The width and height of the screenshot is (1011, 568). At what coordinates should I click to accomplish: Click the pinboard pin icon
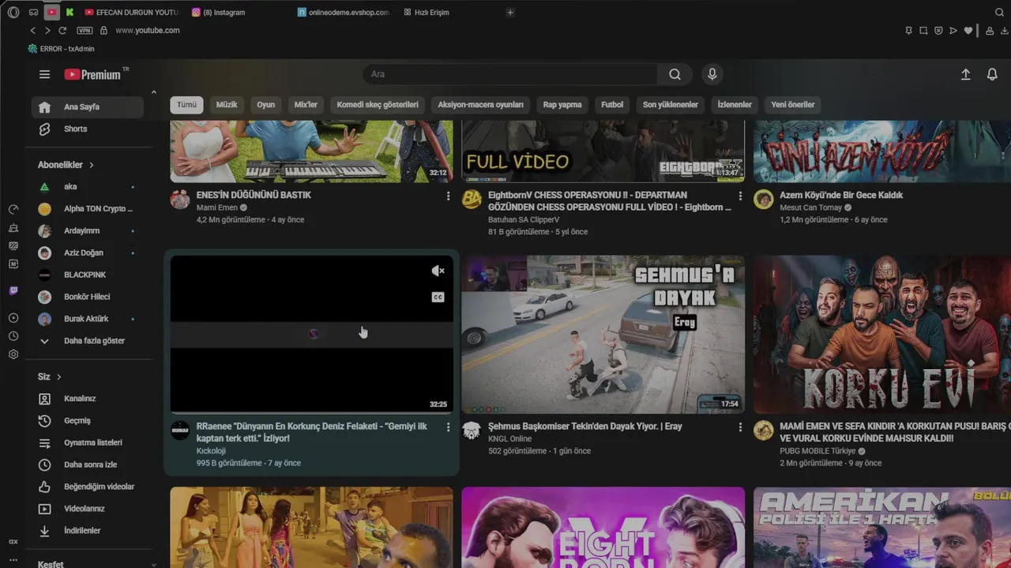908,30
